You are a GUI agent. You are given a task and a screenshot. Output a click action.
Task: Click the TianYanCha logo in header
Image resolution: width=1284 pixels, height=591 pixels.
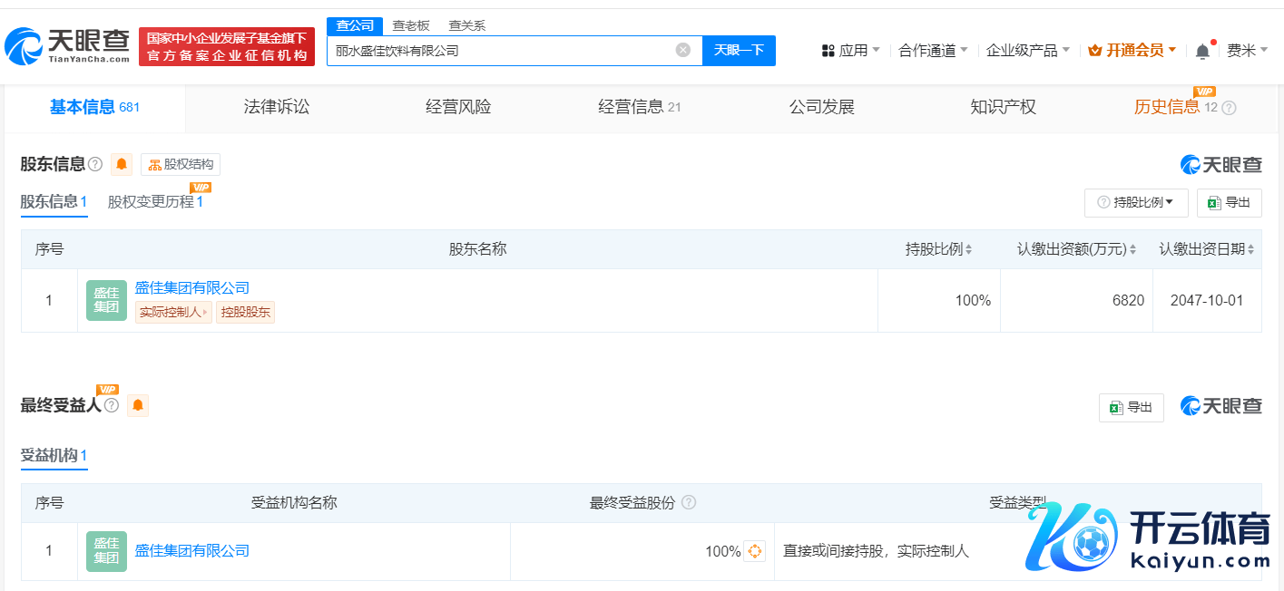click(68, 47)
